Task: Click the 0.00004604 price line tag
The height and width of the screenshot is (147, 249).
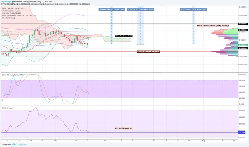Action: point(243,30)
